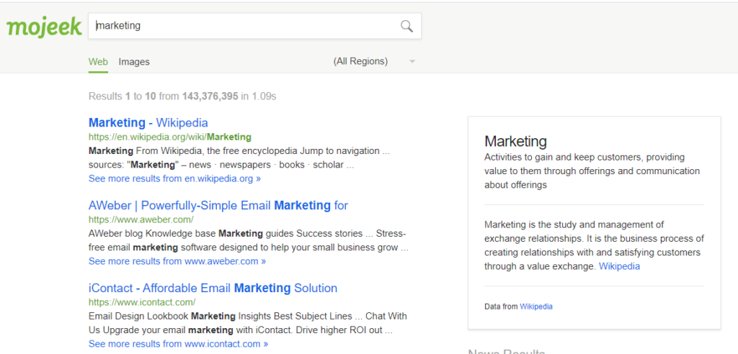See more results from en.wikipedia.org

(x=174, y=178)
